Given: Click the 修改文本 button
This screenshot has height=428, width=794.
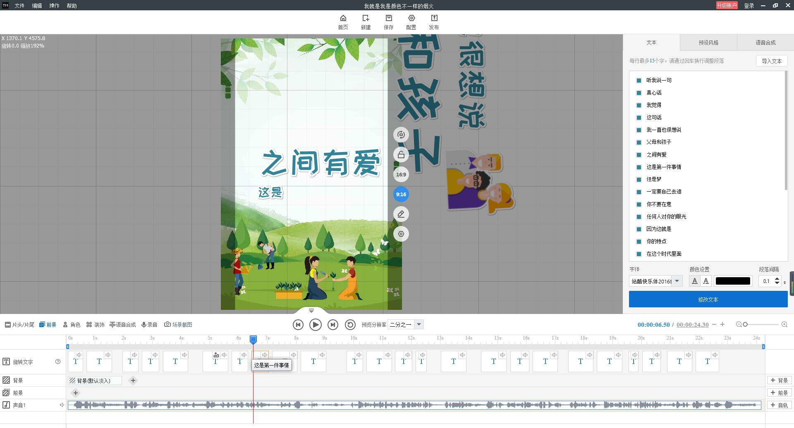Looking at the screenshot, I should point(708,299).
